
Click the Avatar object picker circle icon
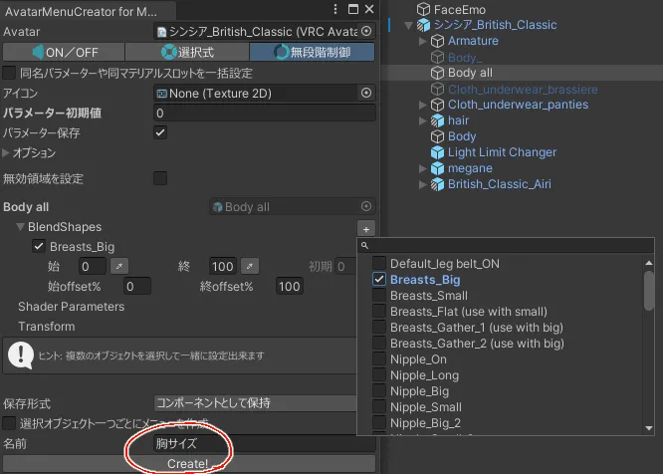point(366,32)
